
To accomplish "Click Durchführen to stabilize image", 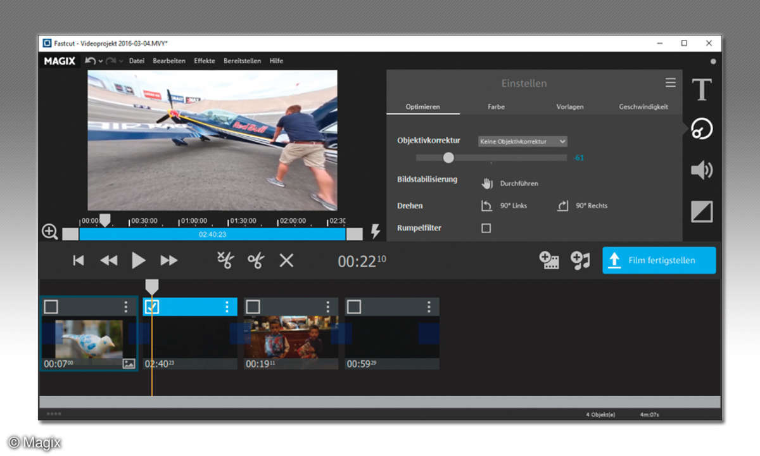I will [x=510, y=184].
